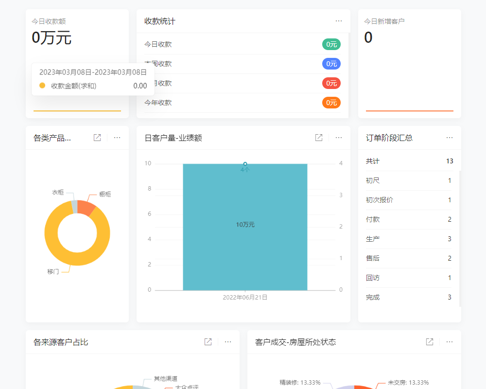Open the 各来源客户占比 card menu
Image resolution: width=486 pixels, height=389 pixels.
[227, 342]
